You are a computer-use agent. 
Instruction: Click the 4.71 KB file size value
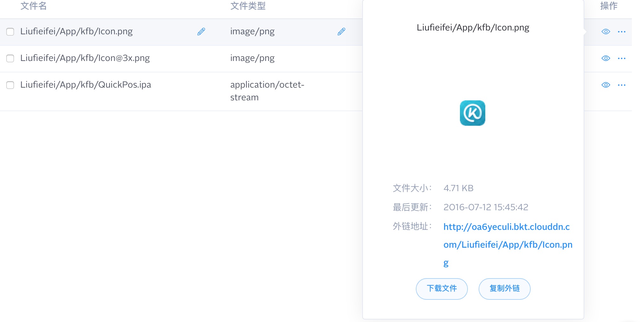click(458, 188)
